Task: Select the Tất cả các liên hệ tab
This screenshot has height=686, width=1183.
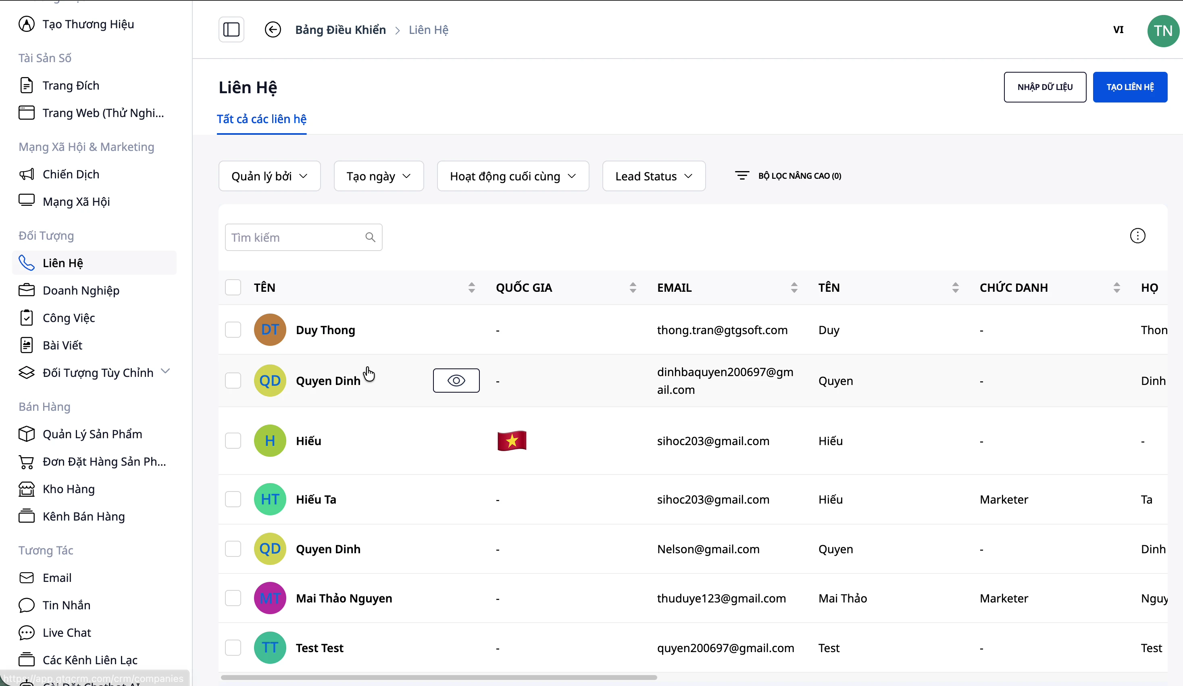Action: click(x=262, y=119)
